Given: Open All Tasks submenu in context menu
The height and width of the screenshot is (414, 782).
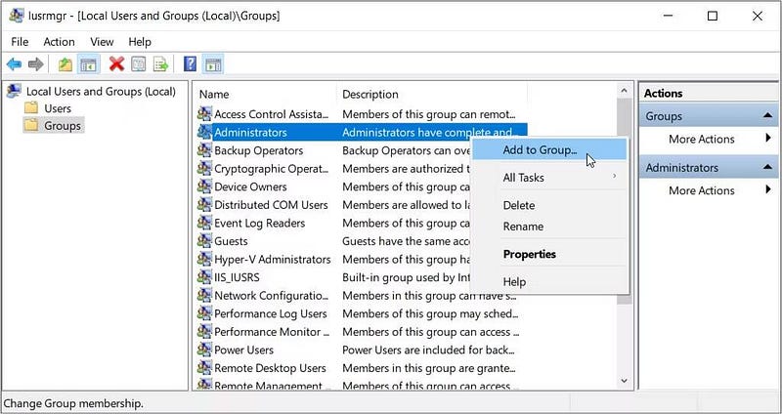Looking at the screenshot, I should click(549, 178).
